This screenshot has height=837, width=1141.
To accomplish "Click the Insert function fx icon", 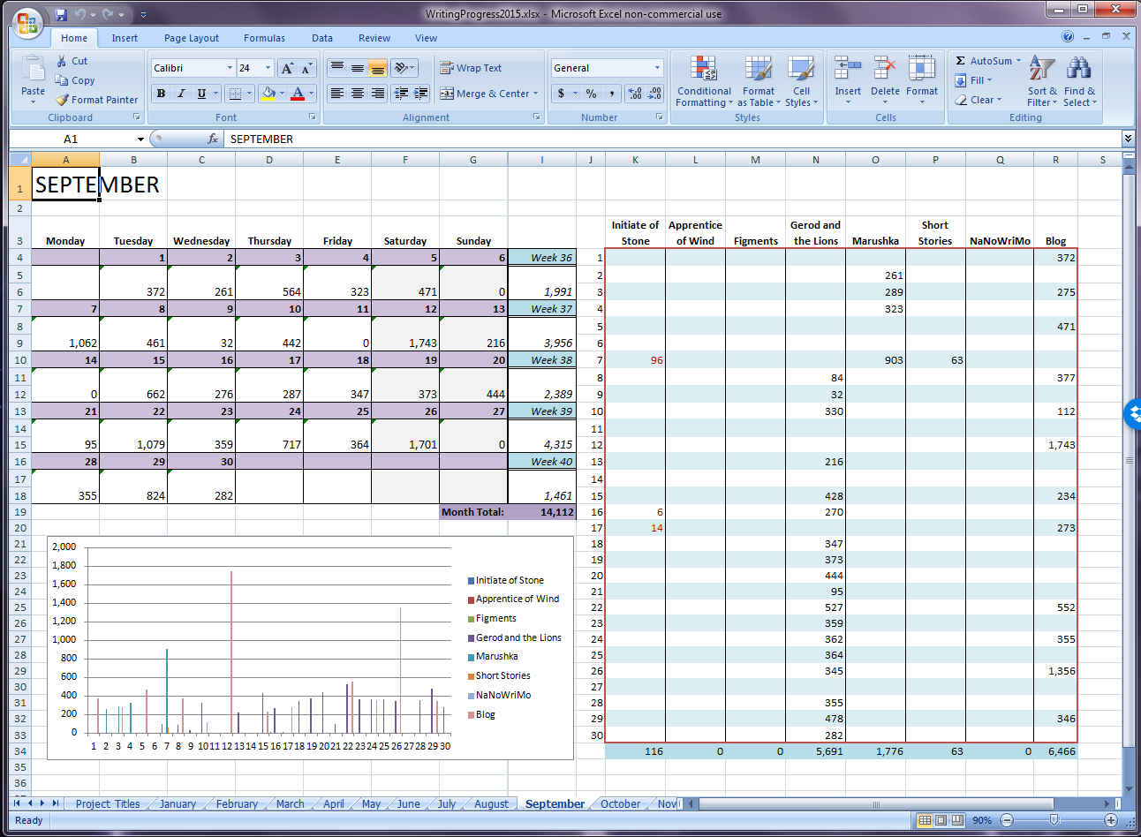I will tap(213, 139).
